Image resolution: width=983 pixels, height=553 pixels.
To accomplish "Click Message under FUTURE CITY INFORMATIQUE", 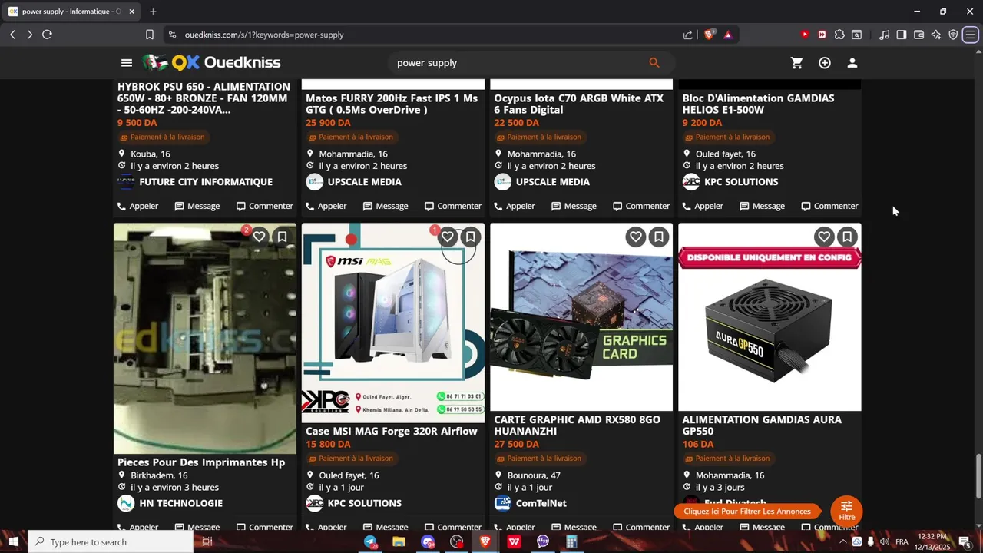I will (197, 206).
